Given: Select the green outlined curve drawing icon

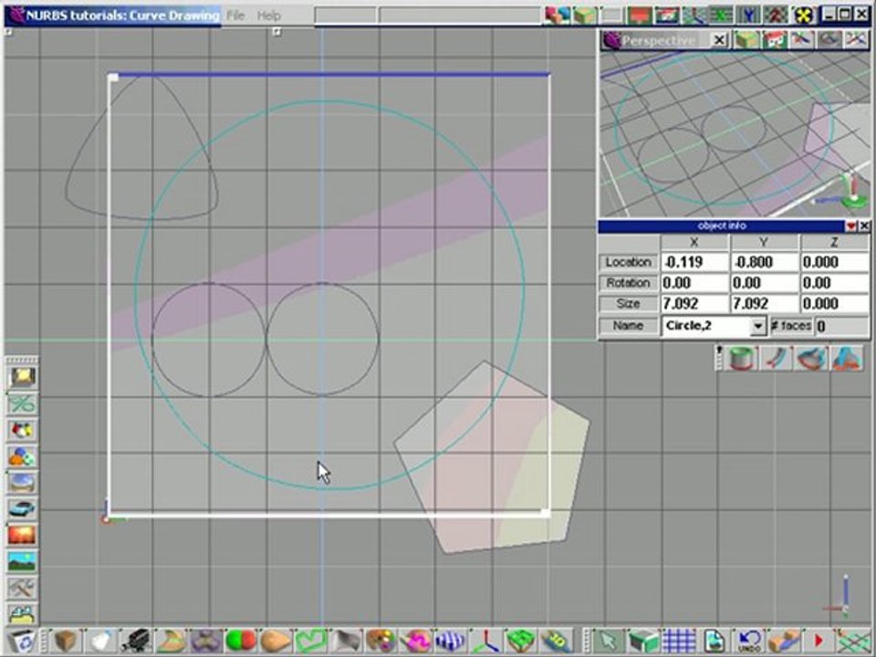Looking at the screenshot, I should tap(310, 641).
